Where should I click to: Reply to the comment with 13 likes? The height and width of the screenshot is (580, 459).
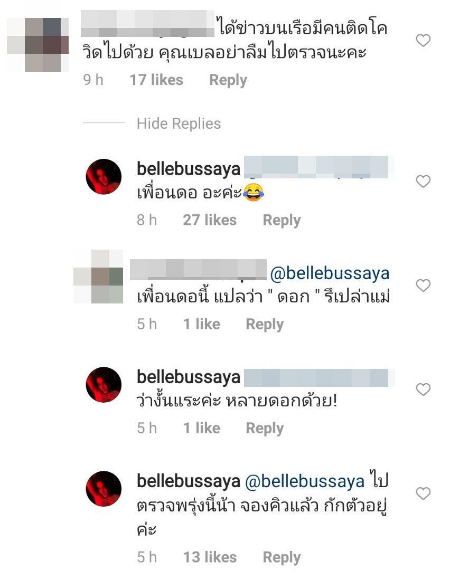(282, 557)
